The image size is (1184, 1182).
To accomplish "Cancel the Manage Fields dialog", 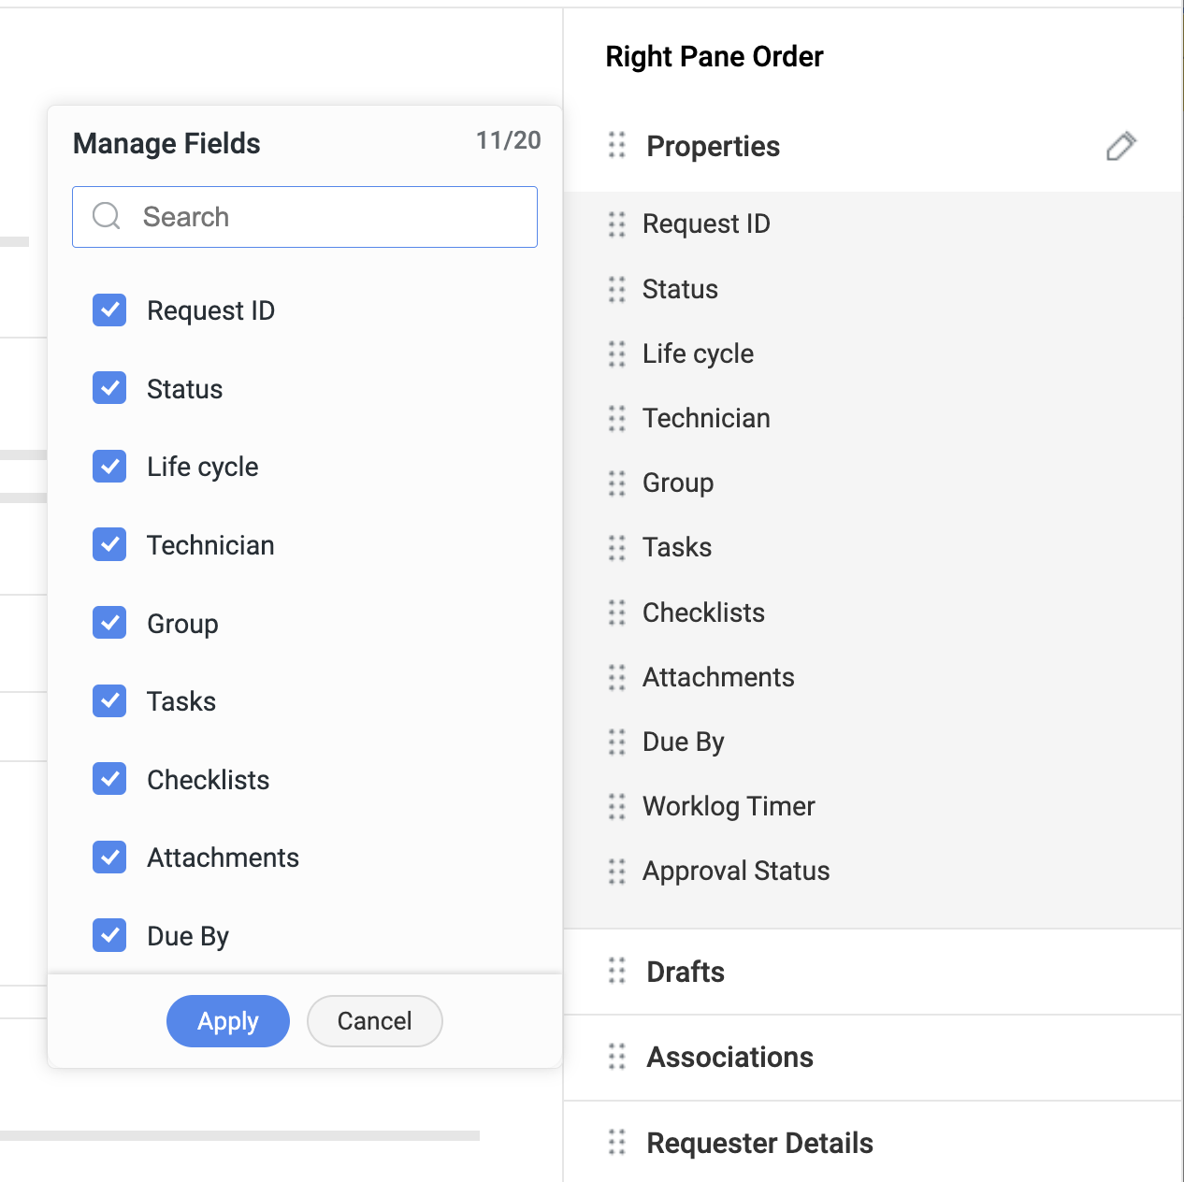I will pos(374,1021).
